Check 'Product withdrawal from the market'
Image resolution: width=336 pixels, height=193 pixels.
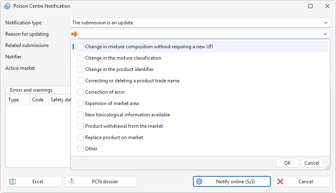(81, 127)
